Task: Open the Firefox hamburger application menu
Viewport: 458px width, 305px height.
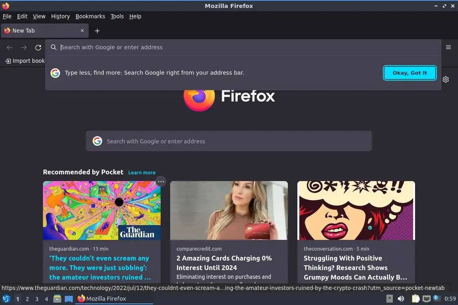Action: pos(448,47)
